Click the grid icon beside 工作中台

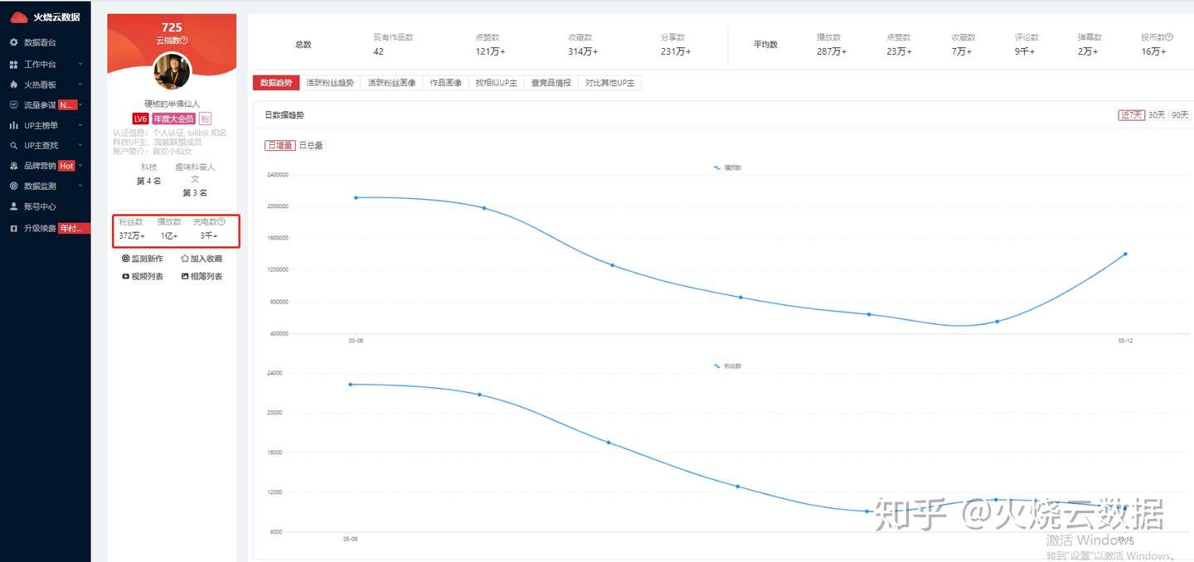coord(13,64)
